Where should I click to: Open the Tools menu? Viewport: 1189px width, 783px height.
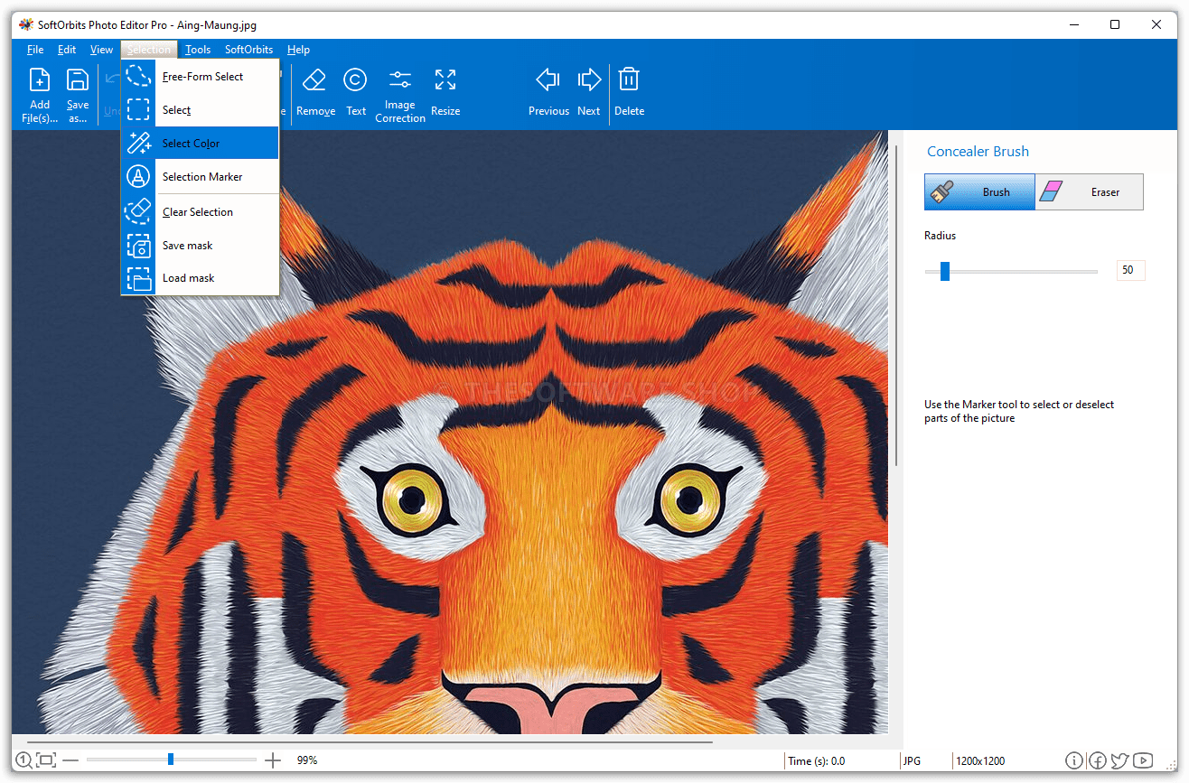tap(198, 50)
